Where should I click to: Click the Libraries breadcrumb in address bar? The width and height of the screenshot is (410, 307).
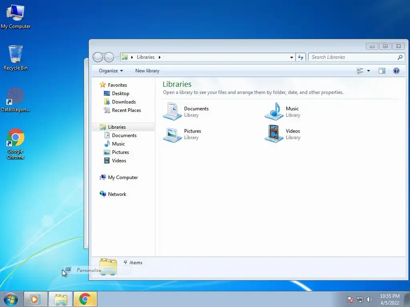(x=146, y=57)
